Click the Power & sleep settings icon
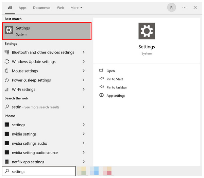Image resolution: width=204 pixels, height=178 pixels. (7, 80)
